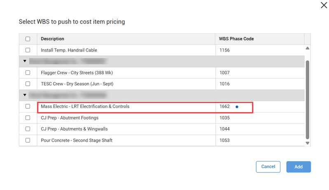The height and width of the screenshot is (190, 329).
Task: Check Install Temp. Handrail Cable row
Action: coord(28,50)
